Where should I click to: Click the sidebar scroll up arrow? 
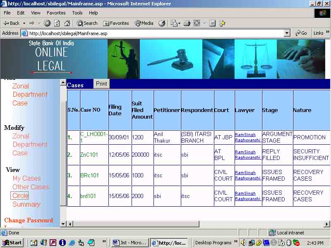pos(63,82)
